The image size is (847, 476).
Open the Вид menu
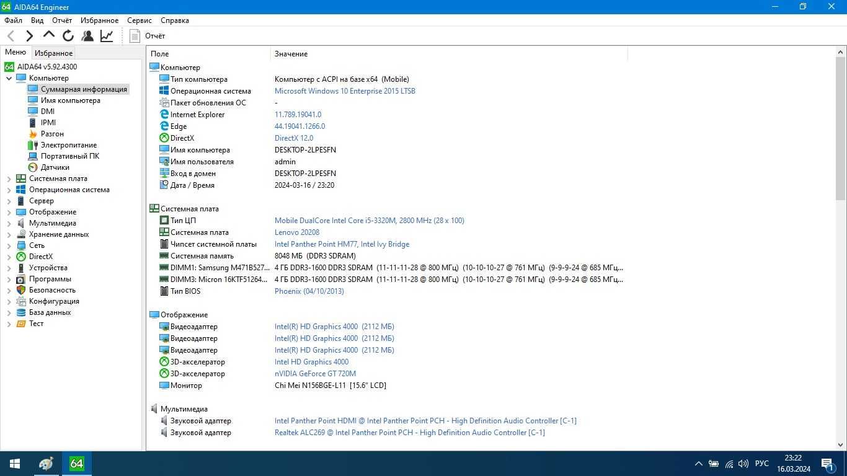pos(37,20)
